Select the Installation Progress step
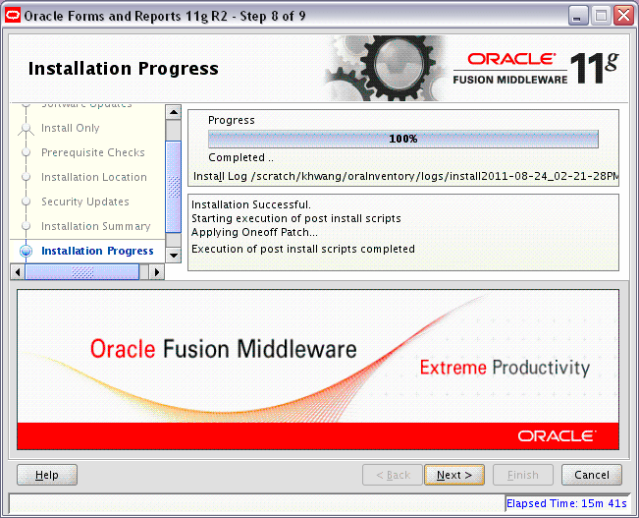Viewport: 639px width, 518px height. pyautogui.click(x=97, y=251)
